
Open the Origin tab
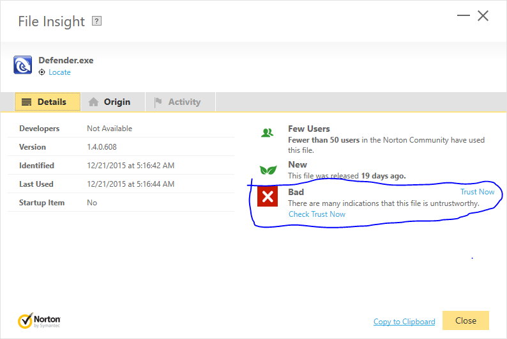pyautogui.click(x=109, y=102)
